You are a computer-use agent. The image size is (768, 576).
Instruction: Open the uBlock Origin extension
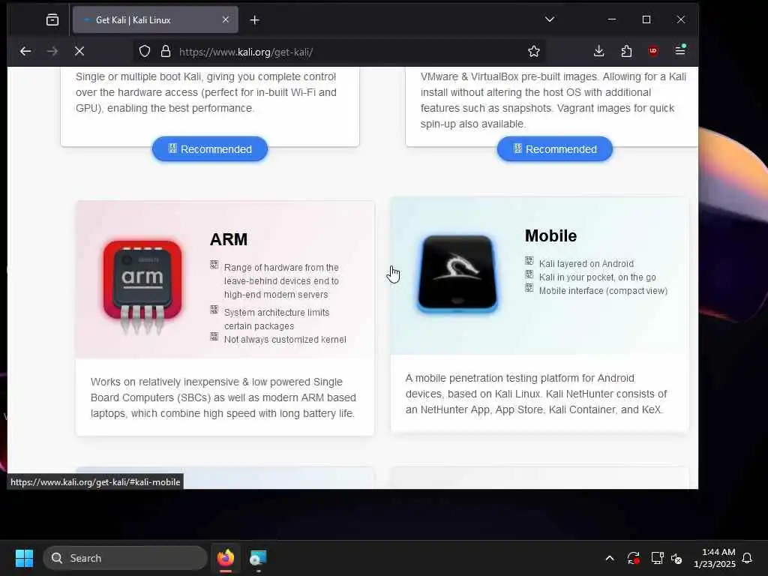653,51
